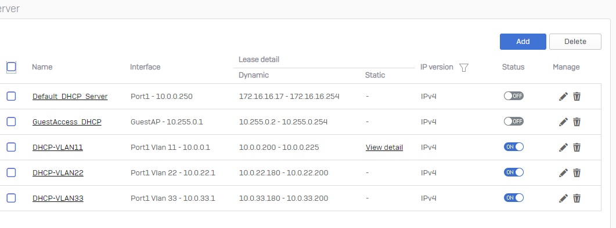Edit the Default_DHCP_Server entry with pencil icon
Viewport: 616px width, 228px height.
pyautogui.click(x=563, y=97)
